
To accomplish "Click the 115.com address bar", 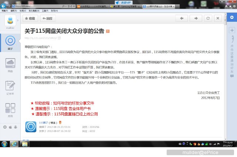I will tap(36, 6).
